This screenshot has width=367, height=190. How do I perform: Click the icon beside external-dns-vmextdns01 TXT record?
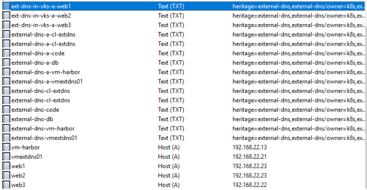coord(6,138)
